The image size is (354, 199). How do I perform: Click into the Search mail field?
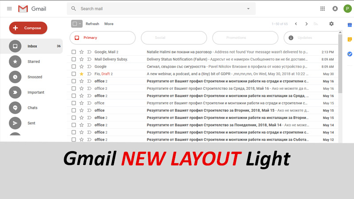click(x=161, y=8)
